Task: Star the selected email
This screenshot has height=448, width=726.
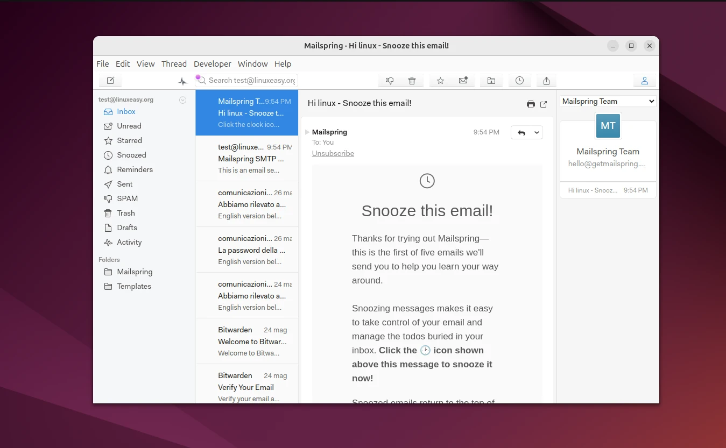Action: [x=440, y=80]
